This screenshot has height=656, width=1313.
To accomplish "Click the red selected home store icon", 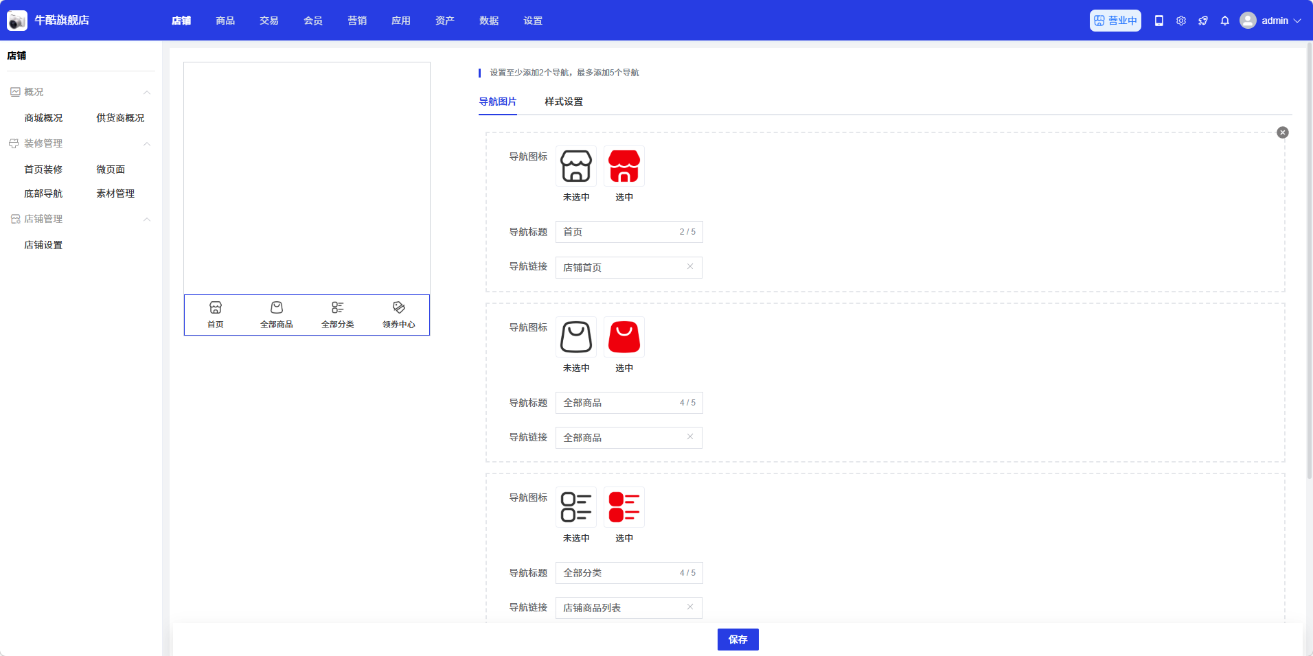I will [x=624, y=166].
